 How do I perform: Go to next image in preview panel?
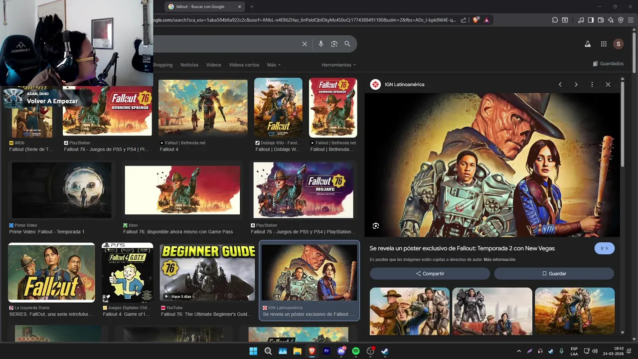[x=576, y=84]
